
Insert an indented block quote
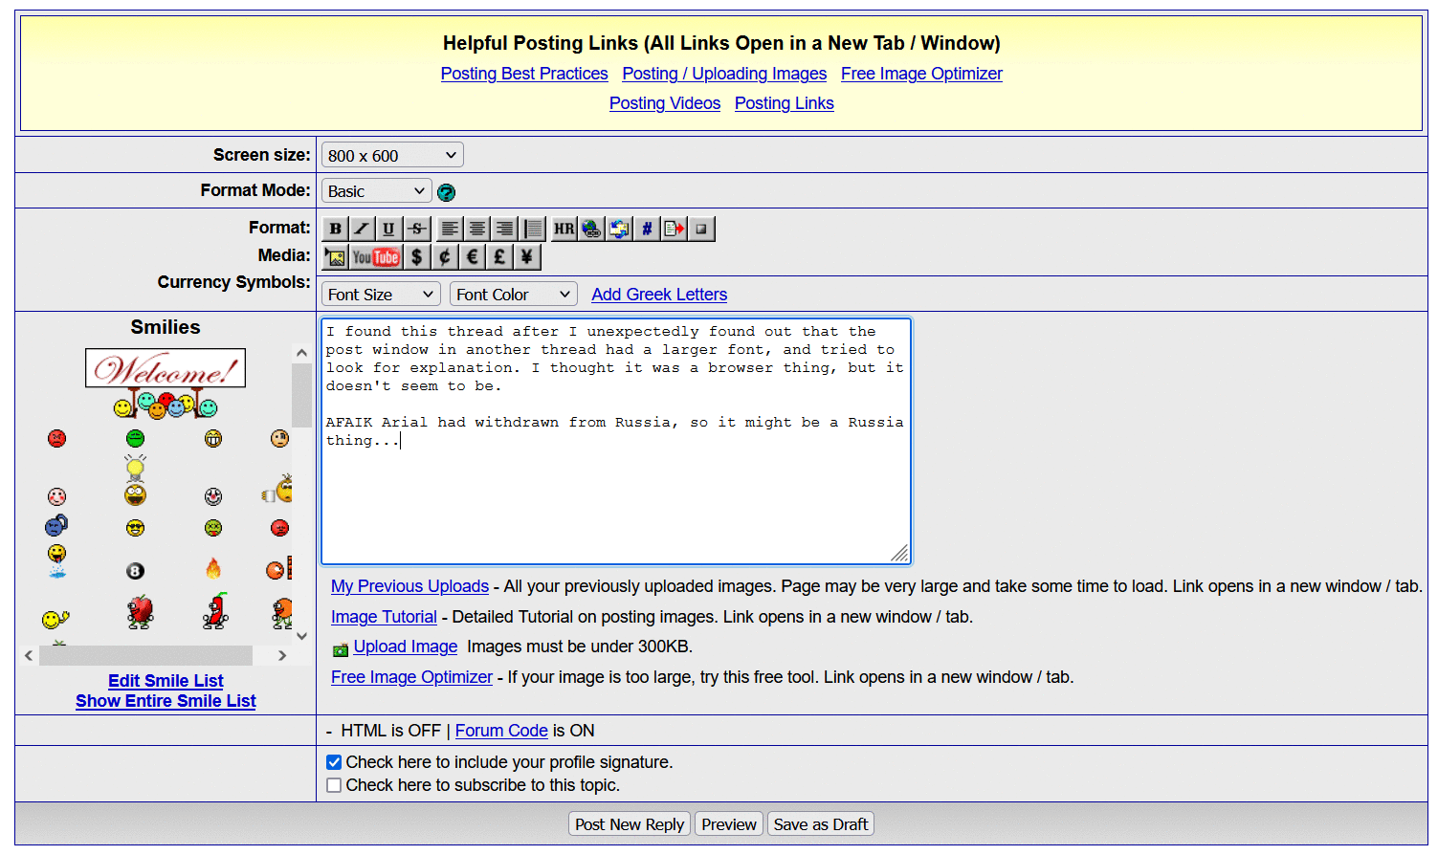click(533, 229)
